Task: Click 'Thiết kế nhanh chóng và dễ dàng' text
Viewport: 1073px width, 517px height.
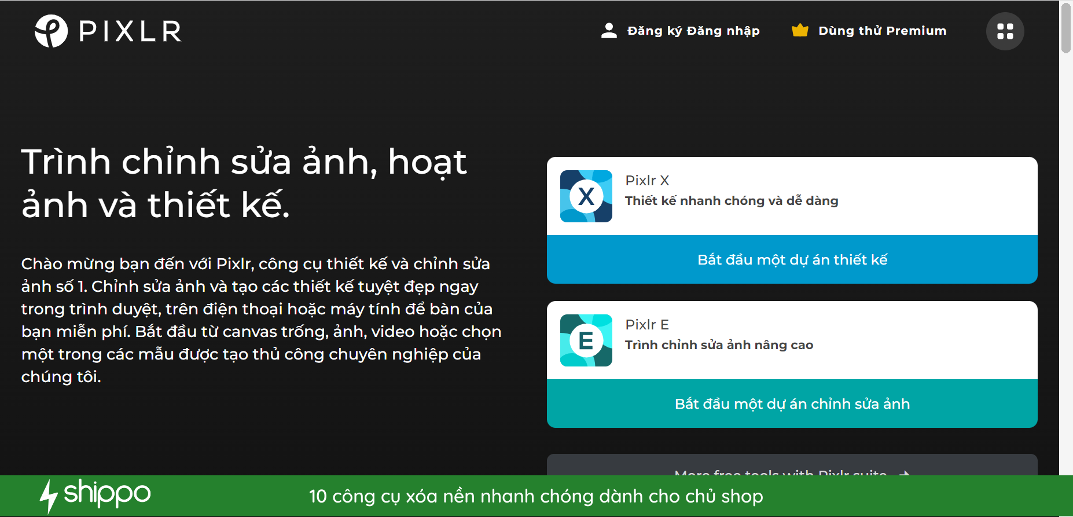Action: 732,201
